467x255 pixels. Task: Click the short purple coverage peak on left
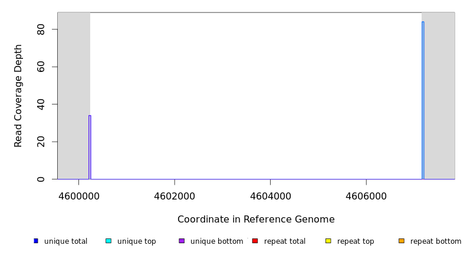click(90, 148)
